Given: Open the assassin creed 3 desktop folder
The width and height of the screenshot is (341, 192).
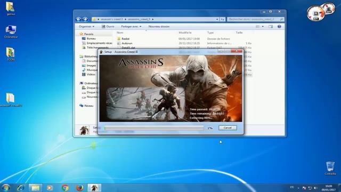Looking at the screenshot, I should coord(11,100).
